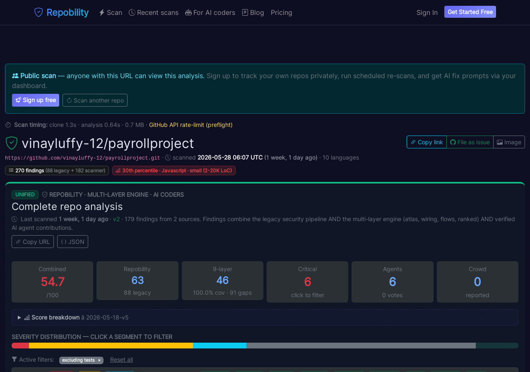Click the 270 findings badge

pos(57,170)
